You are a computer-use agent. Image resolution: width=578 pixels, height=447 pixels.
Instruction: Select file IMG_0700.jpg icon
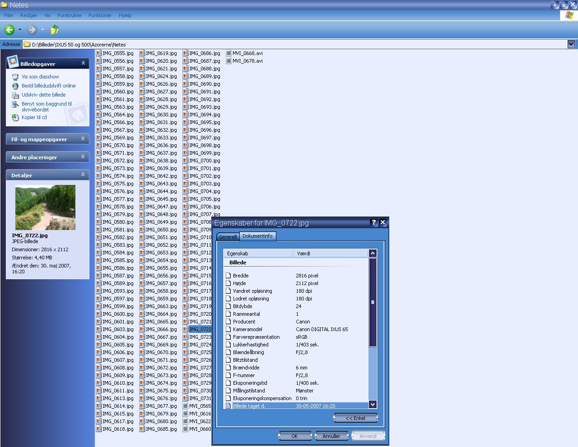click(185, 161)
